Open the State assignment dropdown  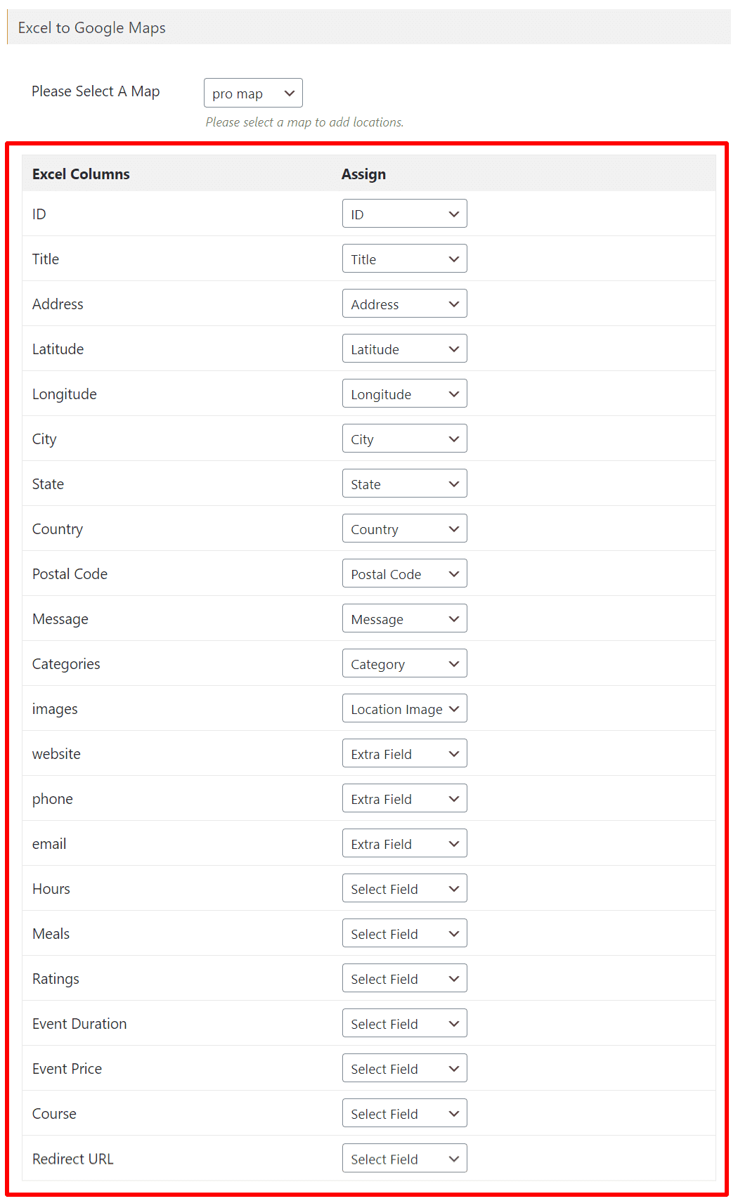[404, 483]
